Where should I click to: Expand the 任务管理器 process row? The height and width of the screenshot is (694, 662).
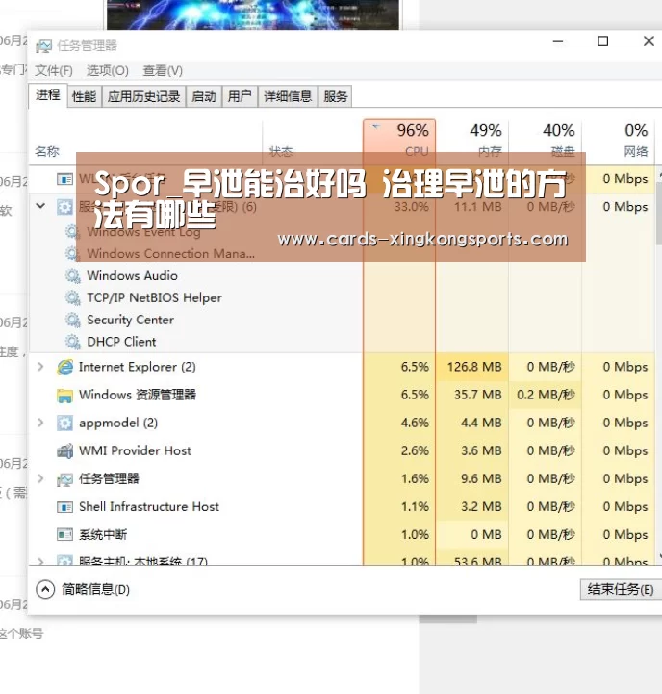[40, 478]
